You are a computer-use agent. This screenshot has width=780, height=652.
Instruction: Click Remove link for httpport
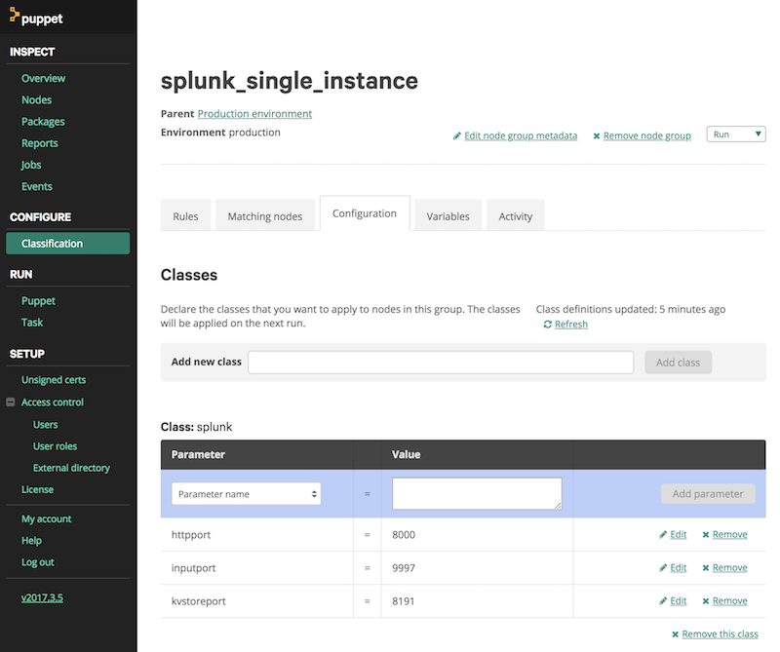(x=729, y=534)
